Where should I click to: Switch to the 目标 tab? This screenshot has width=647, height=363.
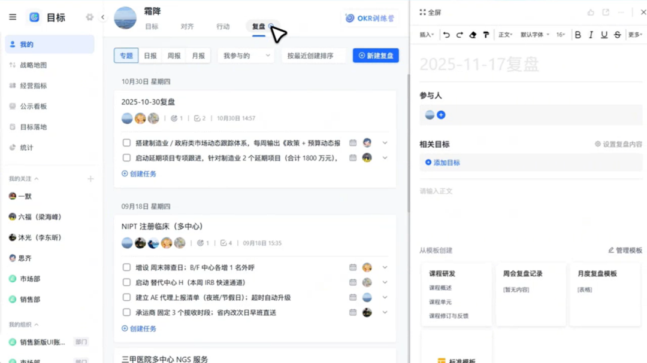pyautogui.click(x=152, y=26)
